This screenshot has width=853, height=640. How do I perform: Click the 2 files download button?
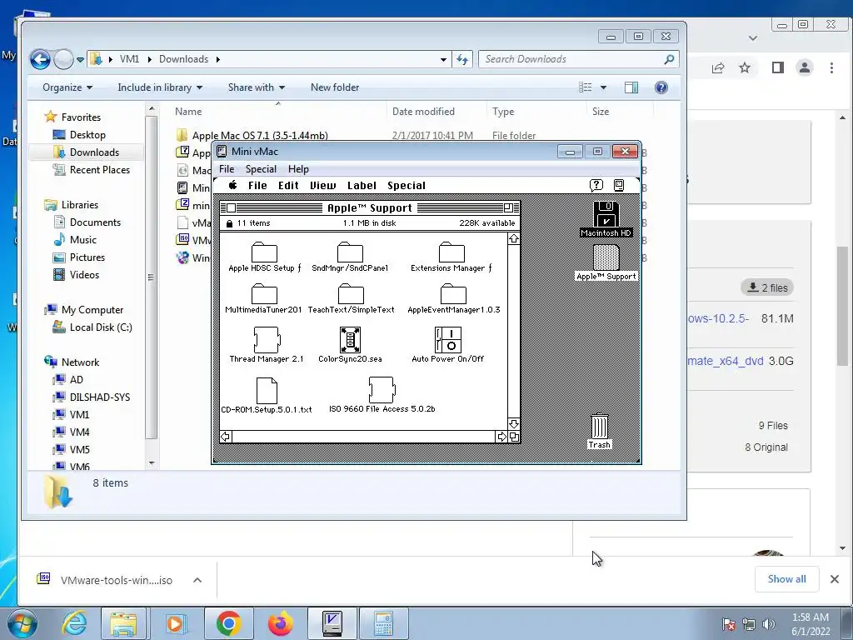767,287
